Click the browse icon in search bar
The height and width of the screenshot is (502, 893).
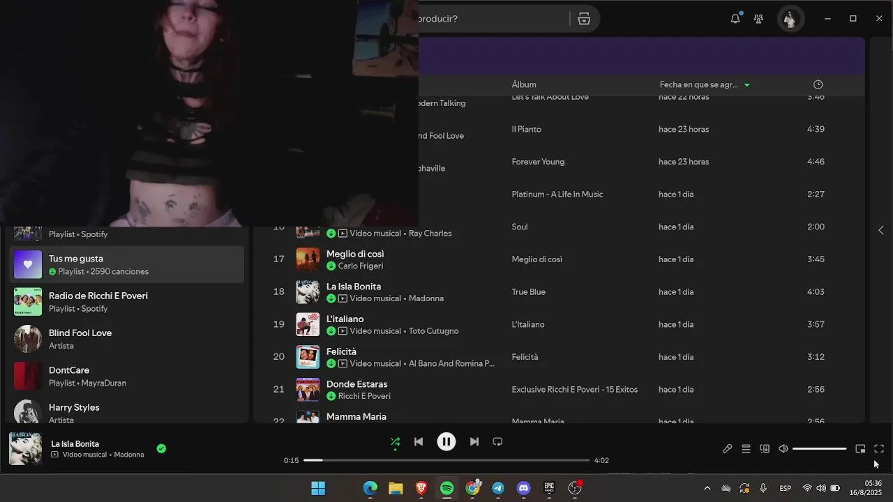[584, 19]
